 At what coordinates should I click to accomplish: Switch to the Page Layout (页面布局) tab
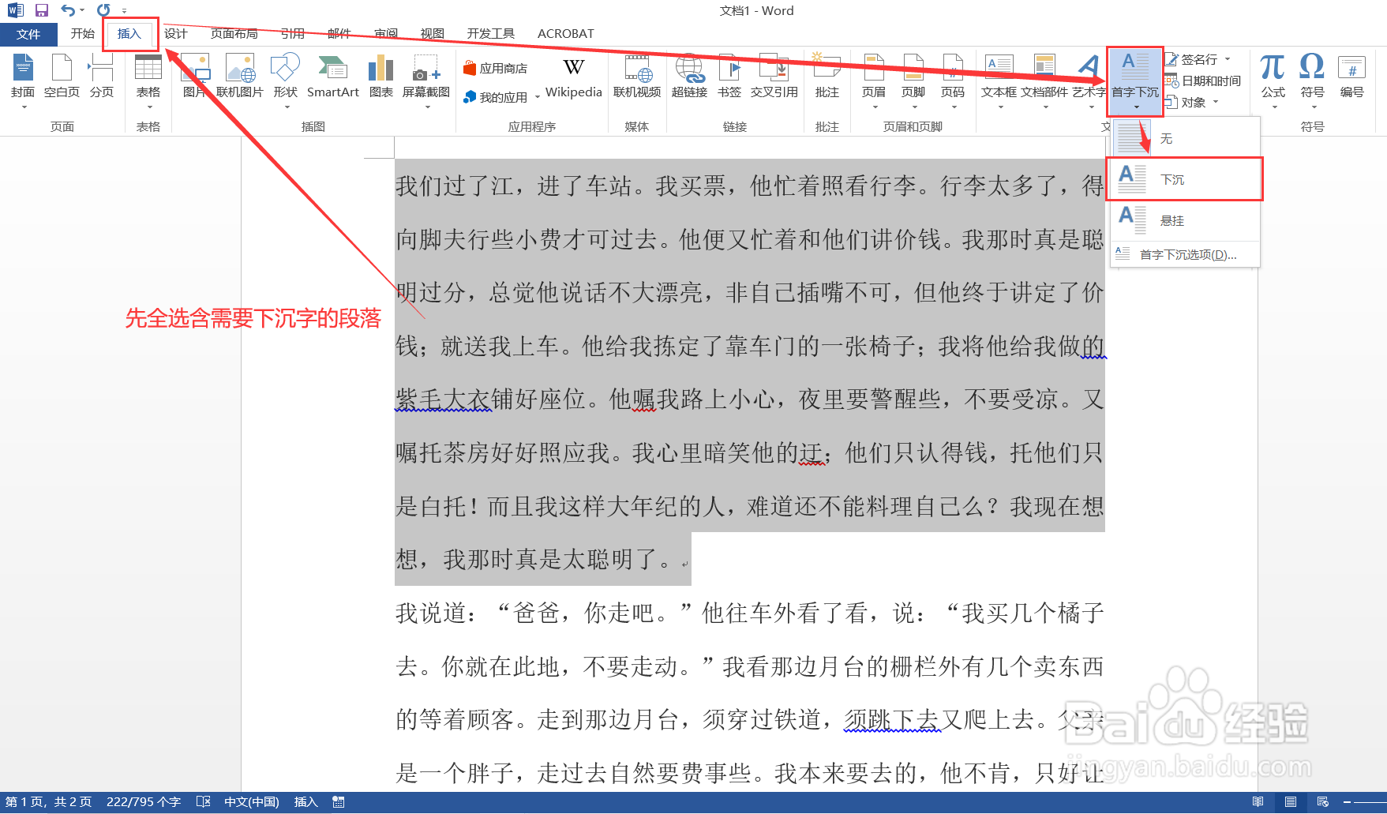point(234,33)
